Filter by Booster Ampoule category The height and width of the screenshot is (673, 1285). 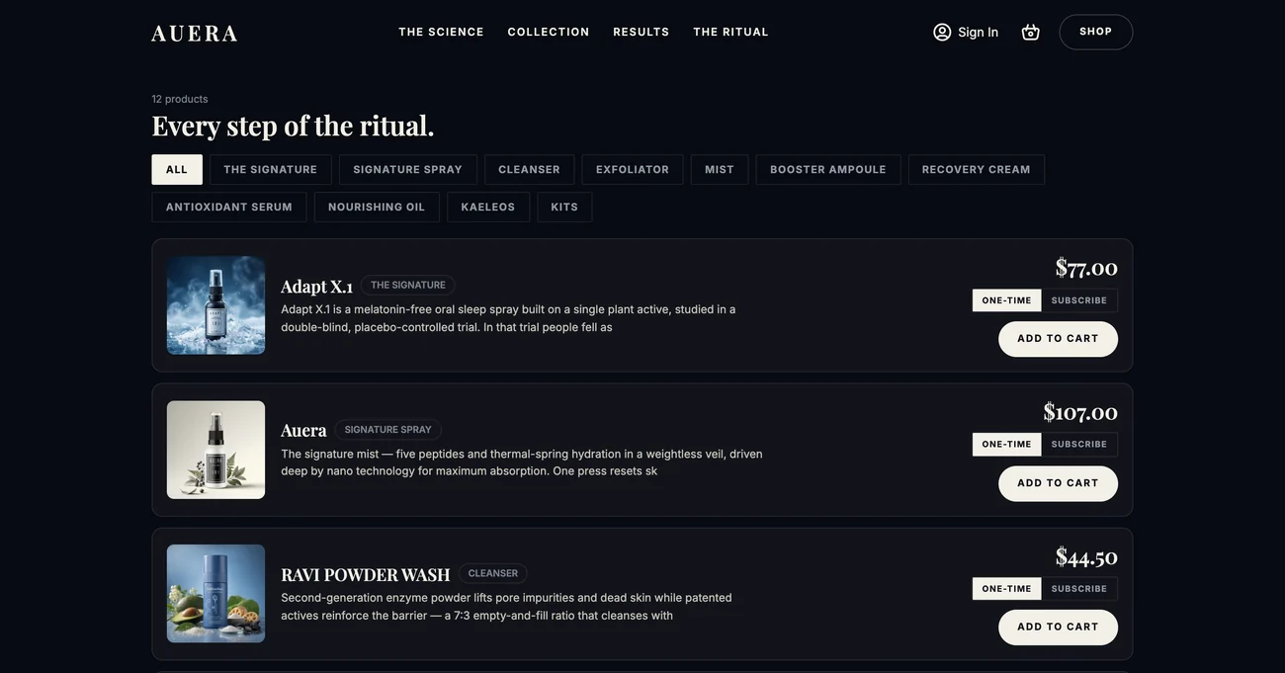pyautogui.click(x=828, y=169)
